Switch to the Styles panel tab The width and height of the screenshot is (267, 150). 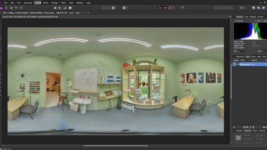tap(259, 57)
